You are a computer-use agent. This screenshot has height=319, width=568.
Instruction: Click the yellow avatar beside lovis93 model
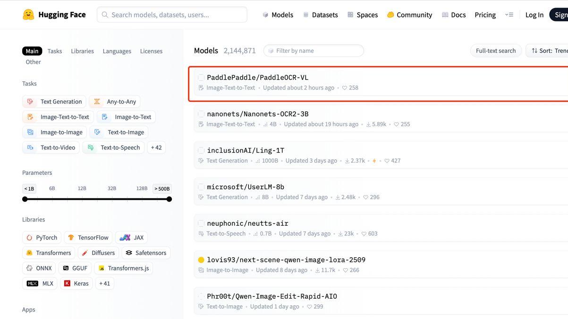click(x=201, y=260)
